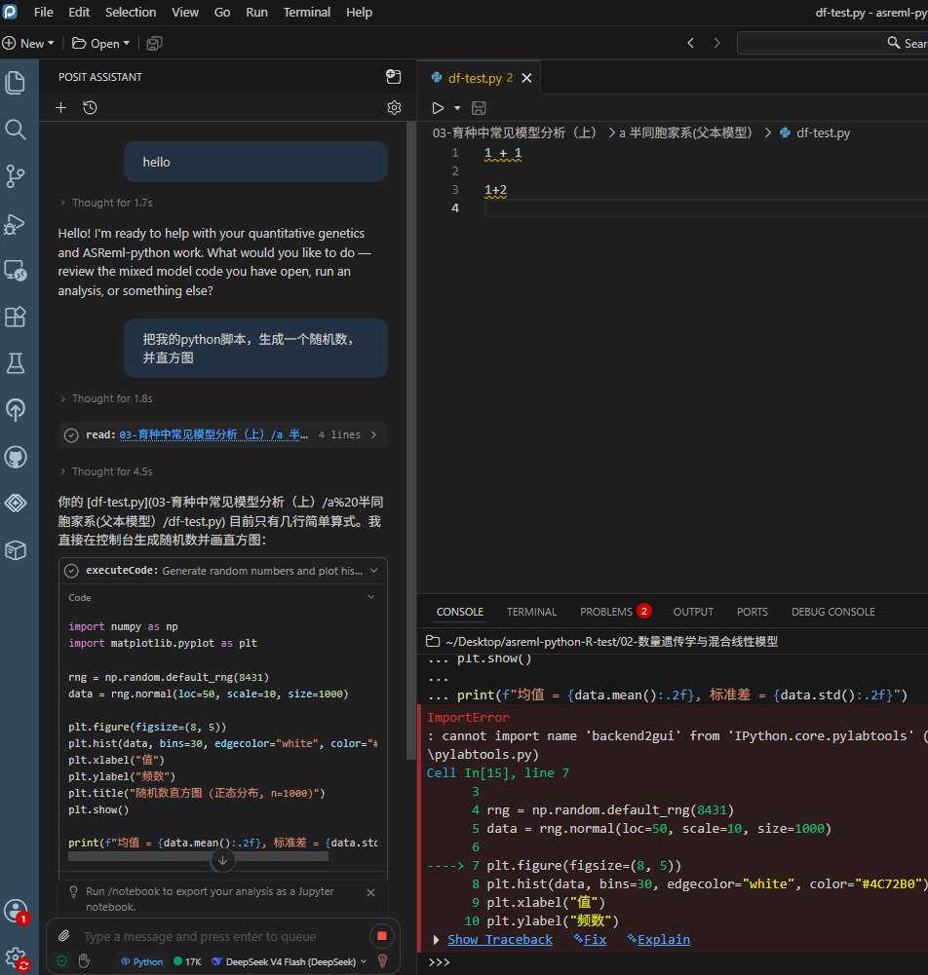Open the DeepSeek V4 Flash model dropdown
928x975 pixels.
pyautogui.click(x=290, y=961)
